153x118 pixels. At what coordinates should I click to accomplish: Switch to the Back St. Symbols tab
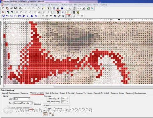(52, 93)
